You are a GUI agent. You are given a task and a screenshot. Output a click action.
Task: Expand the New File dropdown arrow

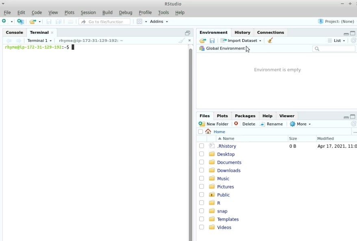coord(12,22)
